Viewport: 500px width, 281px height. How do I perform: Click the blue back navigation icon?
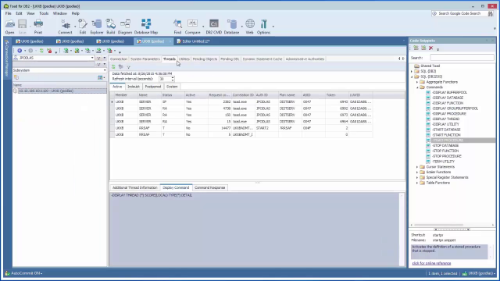click(x=20, y=51)
